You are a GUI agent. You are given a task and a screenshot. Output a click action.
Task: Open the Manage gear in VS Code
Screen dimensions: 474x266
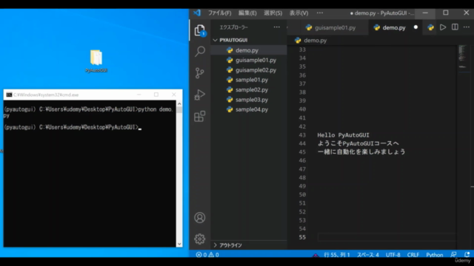pos(199,239)
